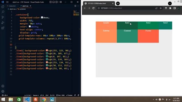Click the editor minimap
The width and height of the screenshot is (182, 102).
point(76,13)
